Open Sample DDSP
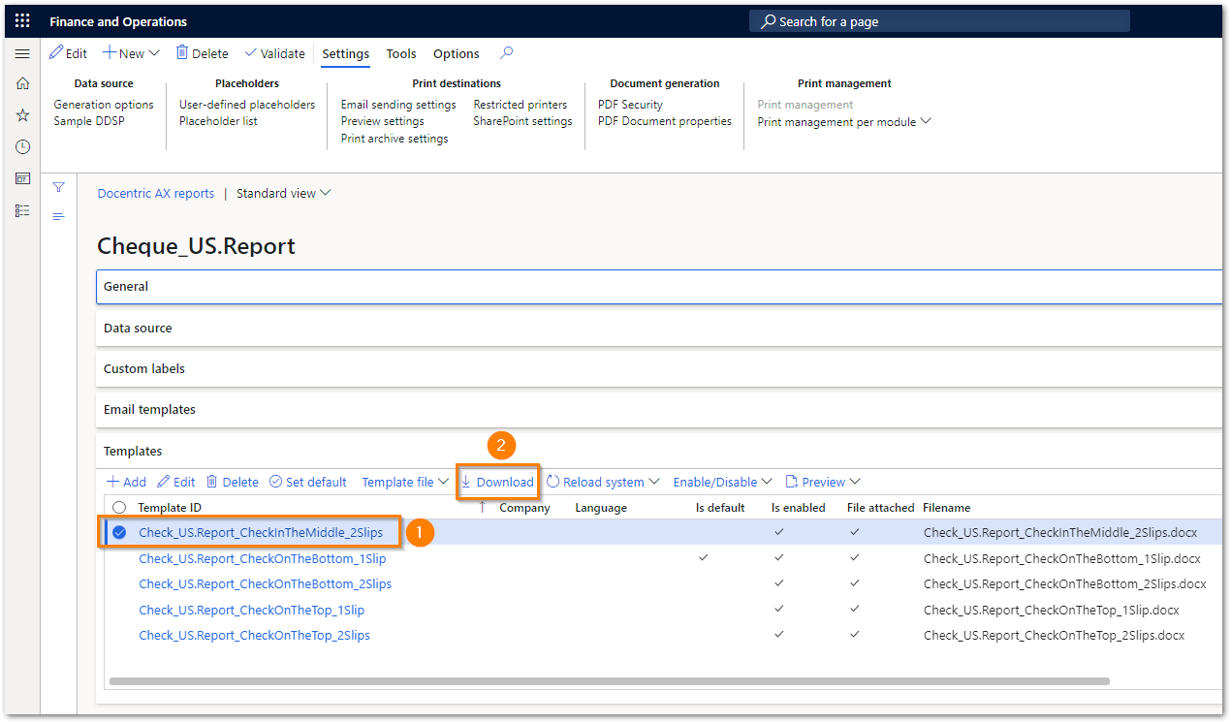The image size is (1231, 723). click(89, 121)
